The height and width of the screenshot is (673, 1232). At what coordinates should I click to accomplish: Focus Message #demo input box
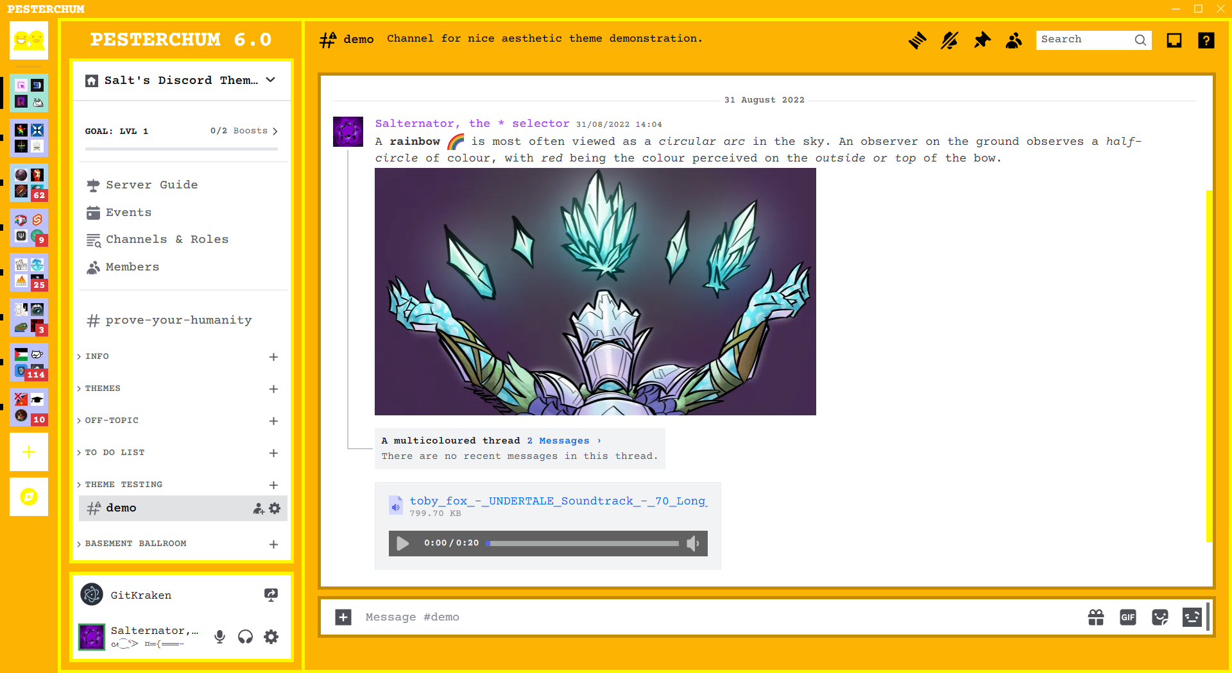[719, 617]
